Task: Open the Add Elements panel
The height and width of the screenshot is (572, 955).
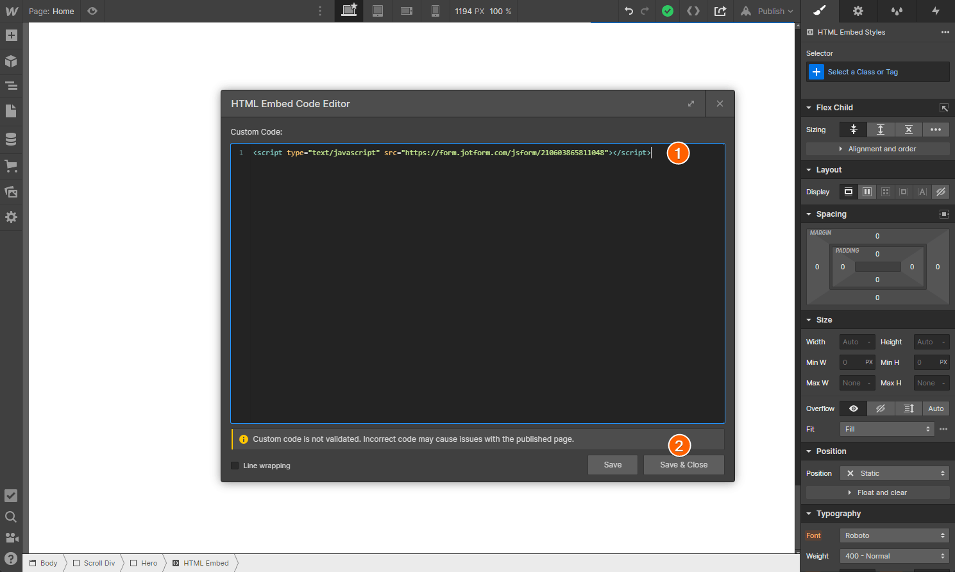Action: tap(11, 35)
